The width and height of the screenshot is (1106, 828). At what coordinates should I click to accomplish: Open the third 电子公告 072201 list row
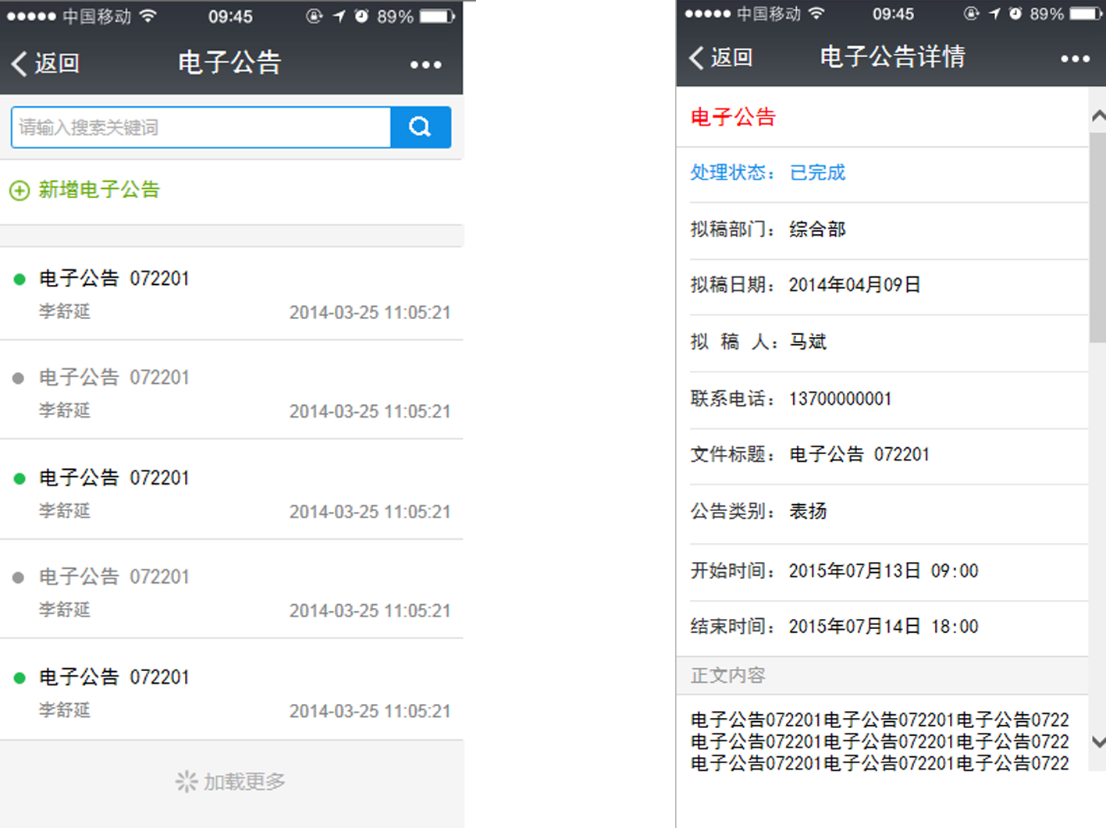[x=231, y=490]
